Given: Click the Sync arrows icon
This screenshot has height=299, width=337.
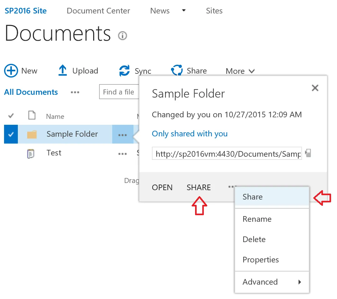Looking at the screenshot, I should pos(124,70).
